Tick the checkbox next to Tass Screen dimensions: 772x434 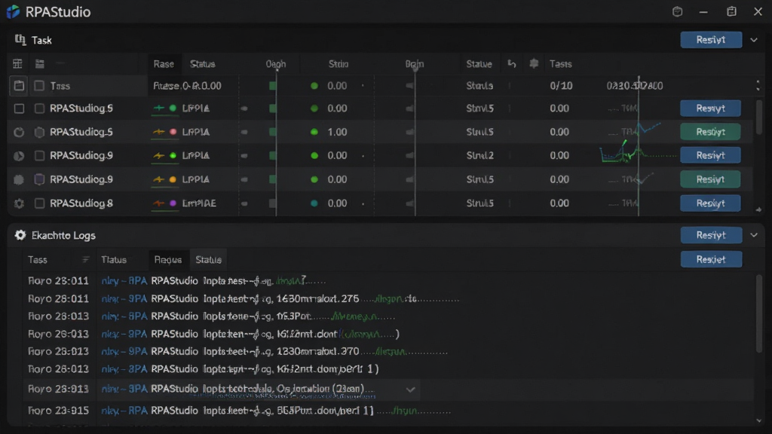[39, 86]
